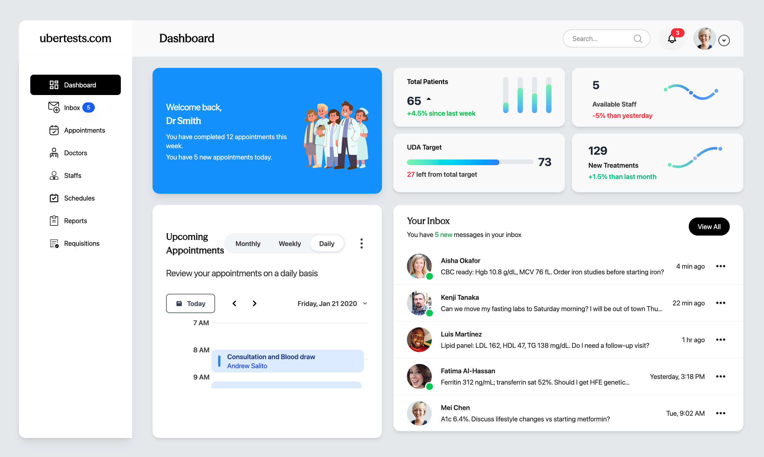
Task: Switch appointments view to Monthly
Action: tap(248, 243)
